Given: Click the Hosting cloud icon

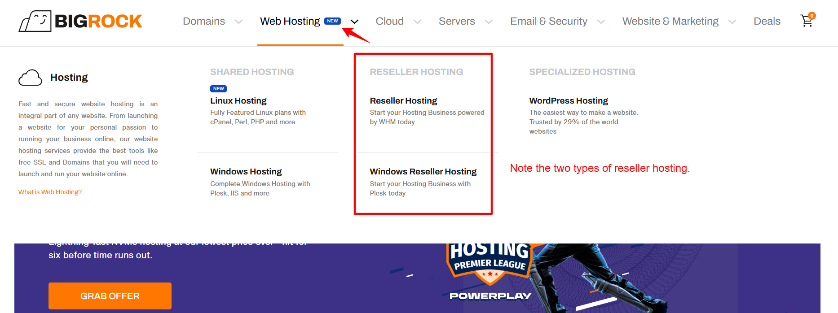Looking at the screenshot, I should click(30, 78).
